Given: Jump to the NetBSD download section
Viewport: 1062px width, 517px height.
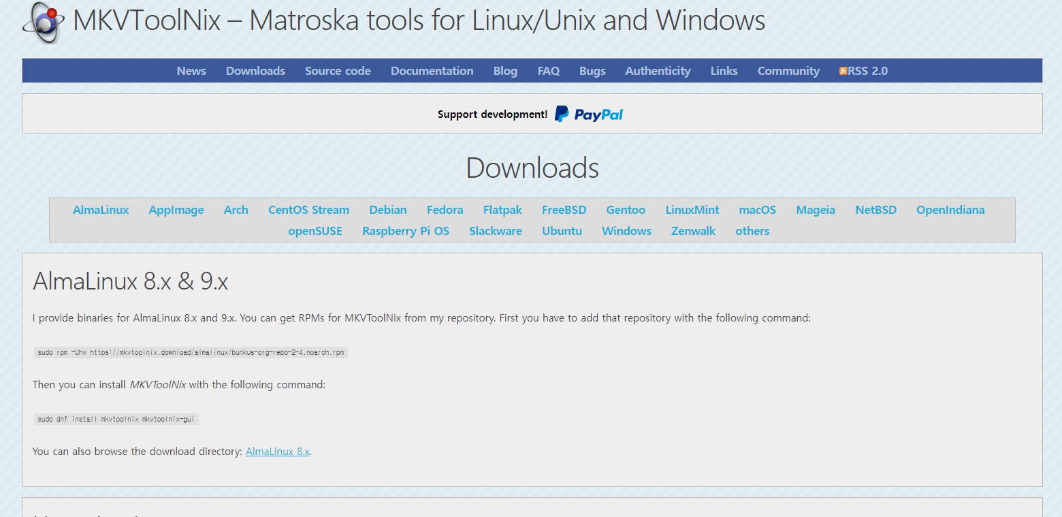Looking at the screenshot, I should coord(875,210).
